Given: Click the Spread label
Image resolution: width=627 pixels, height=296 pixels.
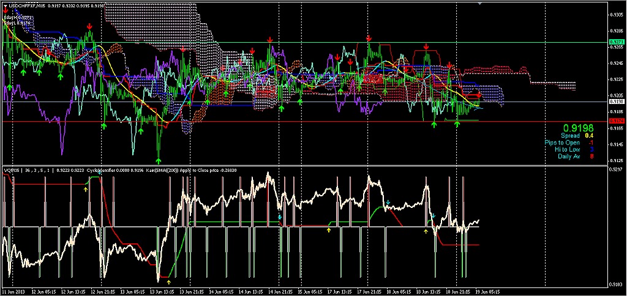Looking at the screenshot, I should click(x=570, y=136).
